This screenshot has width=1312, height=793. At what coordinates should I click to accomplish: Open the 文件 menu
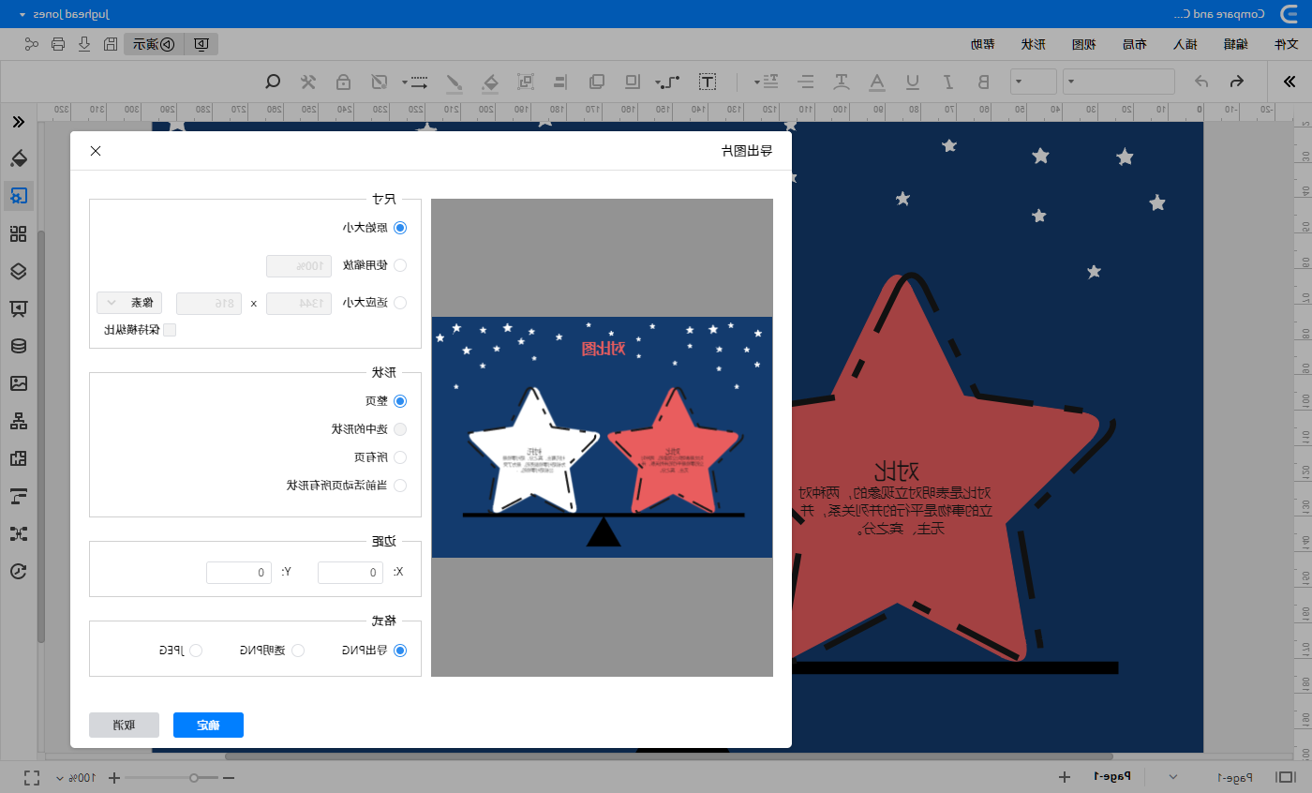pyautogui.click(x=1287, y=43)
